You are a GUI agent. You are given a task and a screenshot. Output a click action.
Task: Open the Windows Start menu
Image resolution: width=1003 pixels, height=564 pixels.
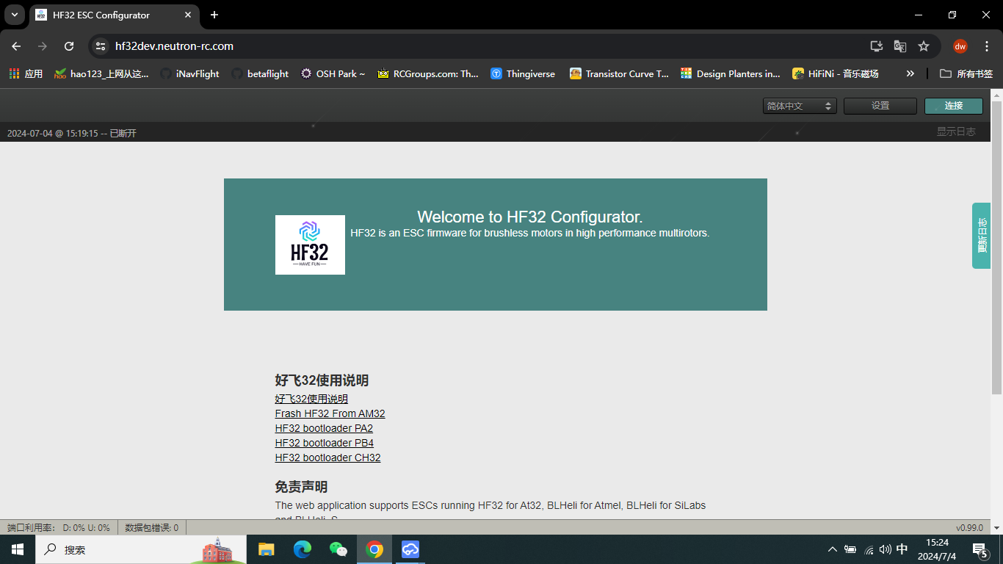(x=18, y=549)
